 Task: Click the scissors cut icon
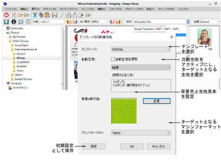35,15
